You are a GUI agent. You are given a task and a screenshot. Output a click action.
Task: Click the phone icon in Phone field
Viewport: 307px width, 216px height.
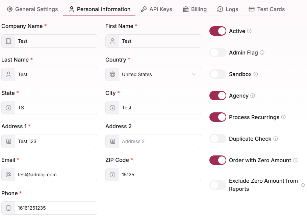pyautogui.click(x=8, y=208)
